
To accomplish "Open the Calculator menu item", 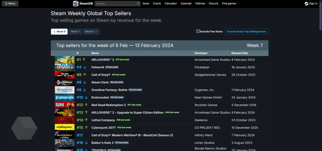I will point(171,4).
